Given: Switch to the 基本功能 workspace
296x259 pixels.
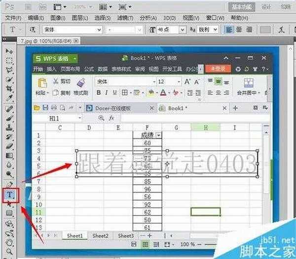Looking at the screenshot, I should (242, 7).
